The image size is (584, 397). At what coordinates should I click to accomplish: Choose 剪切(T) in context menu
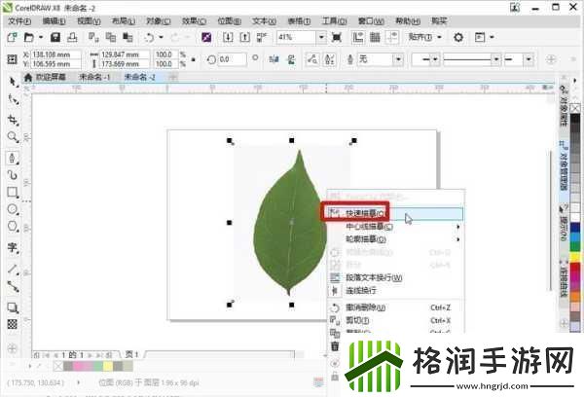395,320
